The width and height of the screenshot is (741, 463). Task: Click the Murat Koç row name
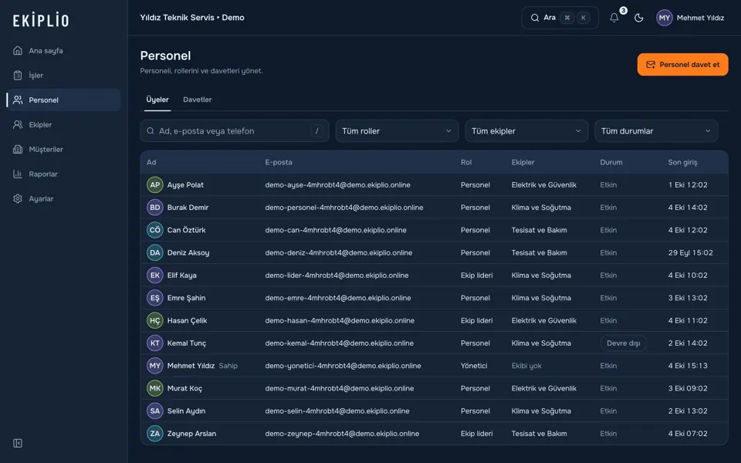pyautogui.click(x=184, y=388)
